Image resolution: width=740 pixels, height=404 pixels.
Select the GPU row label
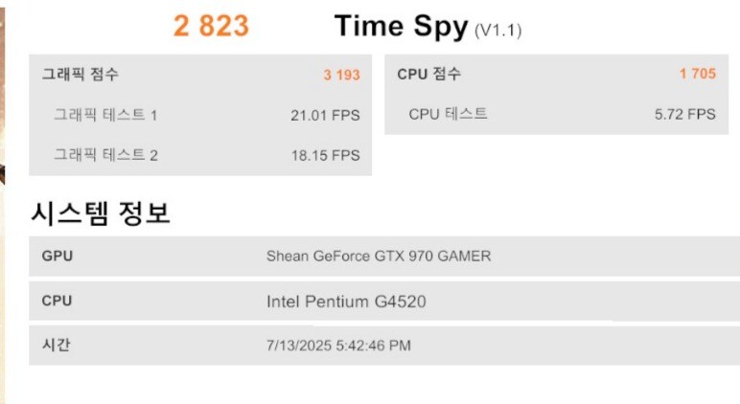58,256
